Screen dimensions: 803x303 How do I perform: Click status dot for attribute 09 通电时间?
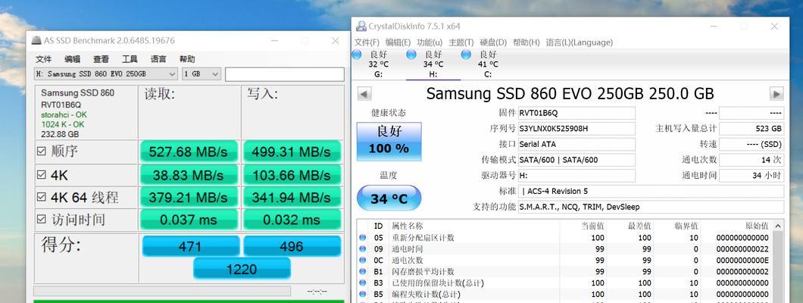363,248
